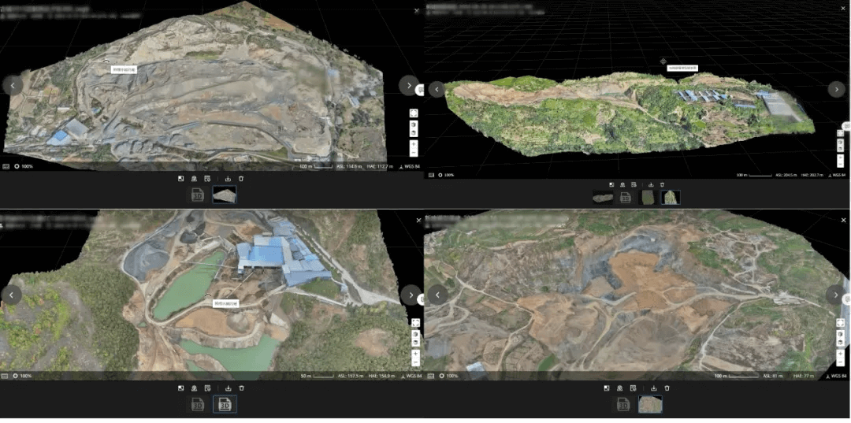Close the ASL 81 m model panel
The height and width of the screenshot is (423, 851).
[843, 221]
